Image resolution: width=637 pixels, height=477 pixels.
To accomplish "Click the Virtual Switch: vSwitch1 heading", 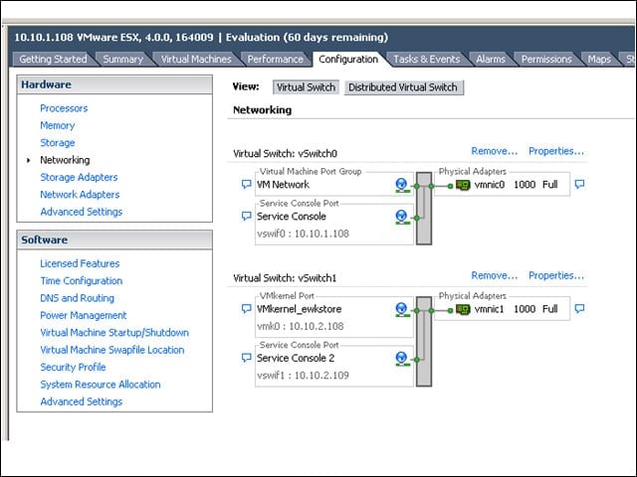I will (x=285, y=278).
